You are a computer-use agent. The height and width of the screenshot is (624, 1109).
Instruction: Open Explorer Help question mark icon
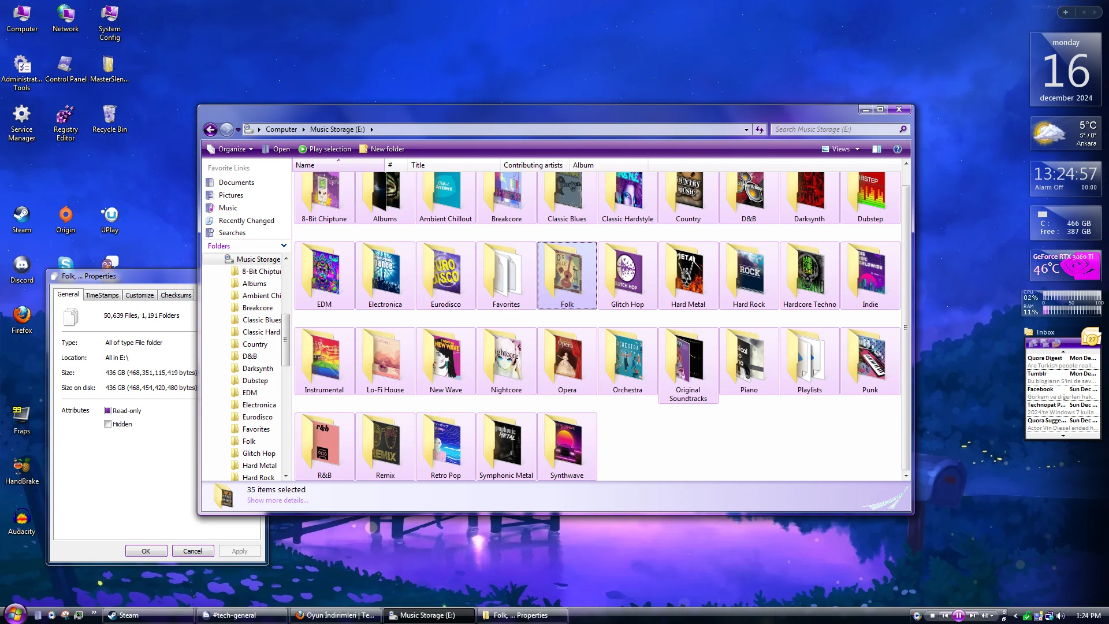click(x=897, y=149)
